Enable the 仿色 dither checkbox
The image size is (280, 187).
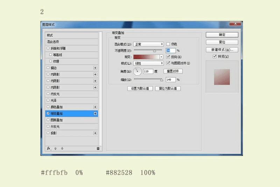click(168, 44)
